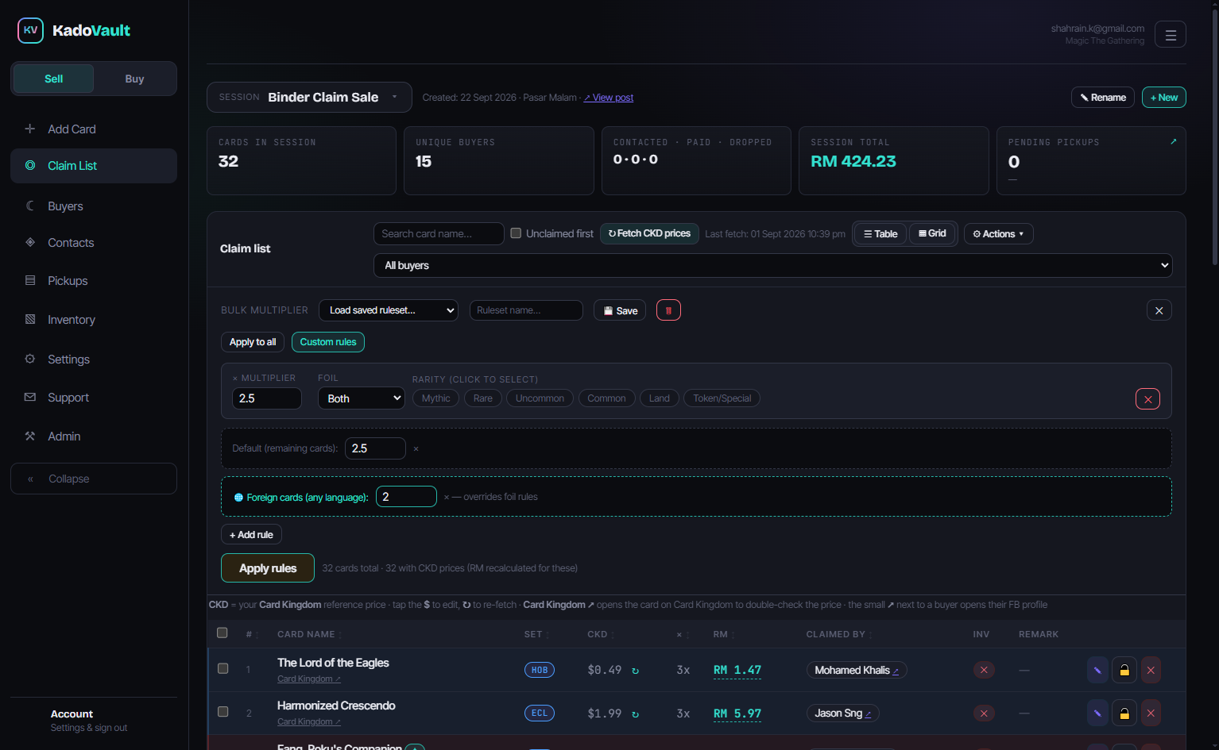Click the red delete ruleset trash icon
This screenshot has height=750, width=1219.
click(x=668, y=310)
